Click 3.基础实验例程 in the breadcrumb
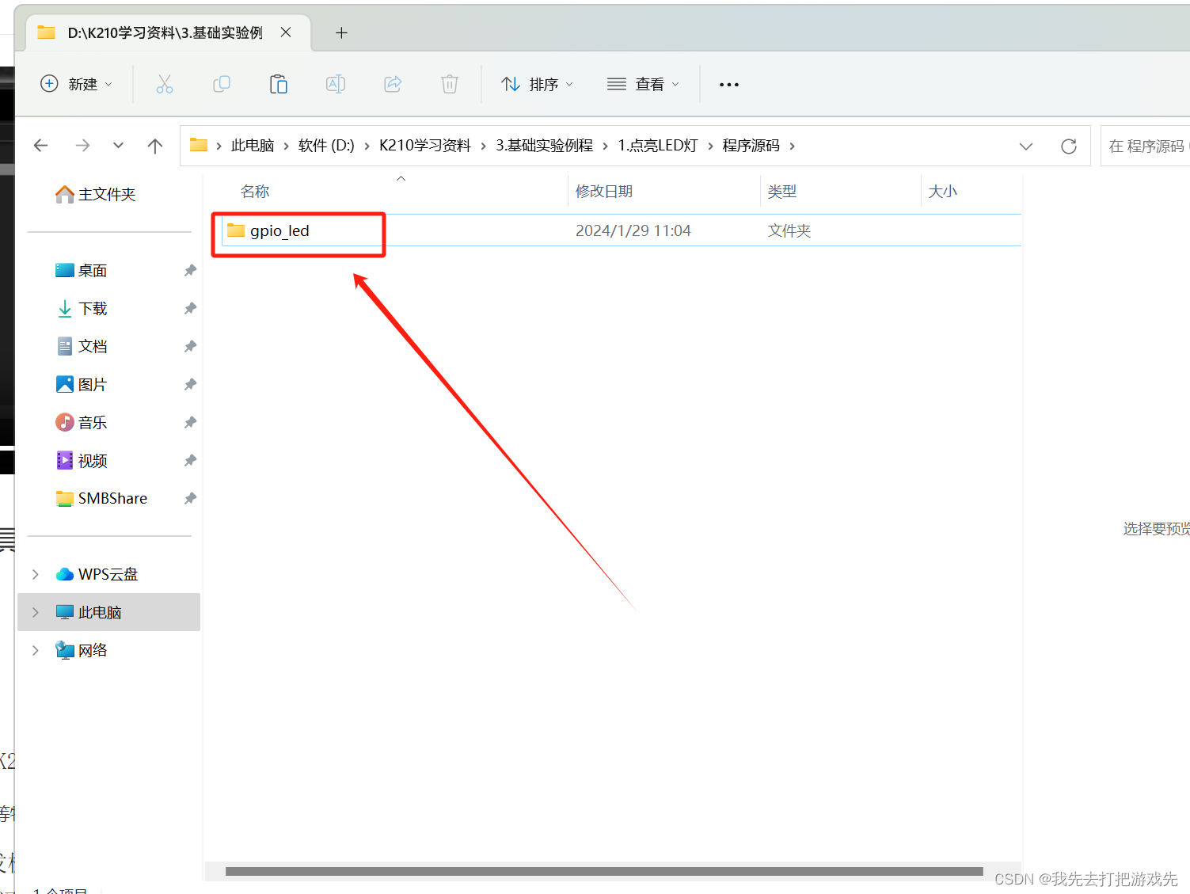The image size is (1190, 894). pos(545,146)
